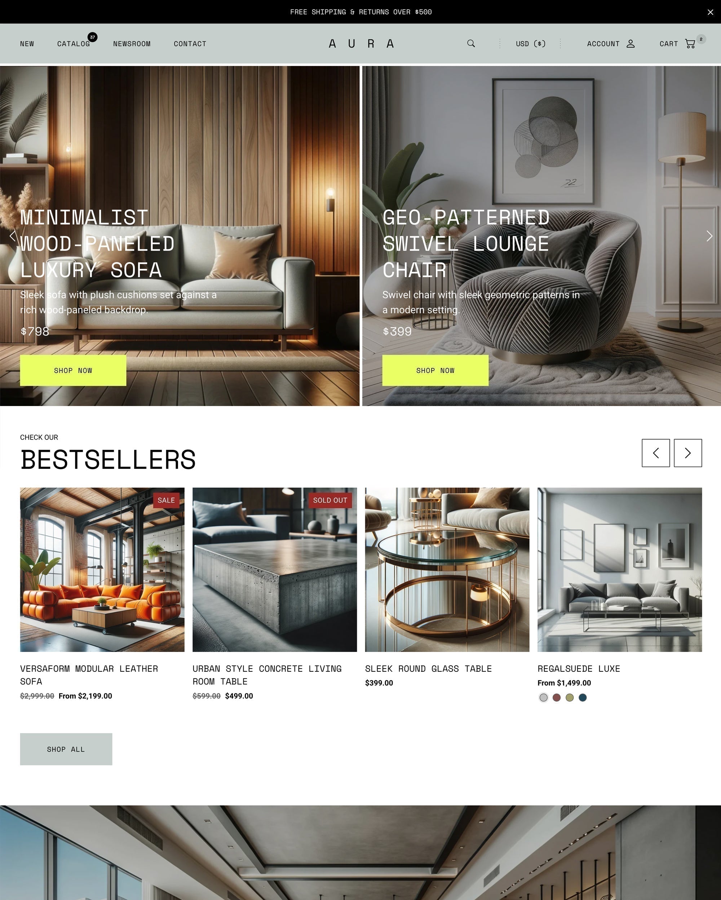Click the Versaform Modular Leather Sofa thumbnail
This screenshot has width=721, height=900.
pos(102,570)
